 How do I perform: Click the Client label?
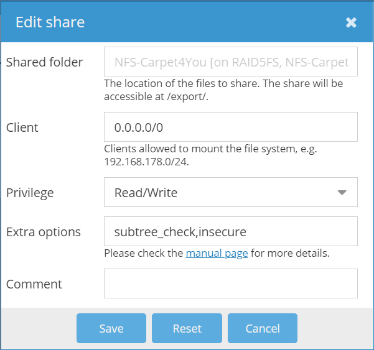(x=22, y=127)
